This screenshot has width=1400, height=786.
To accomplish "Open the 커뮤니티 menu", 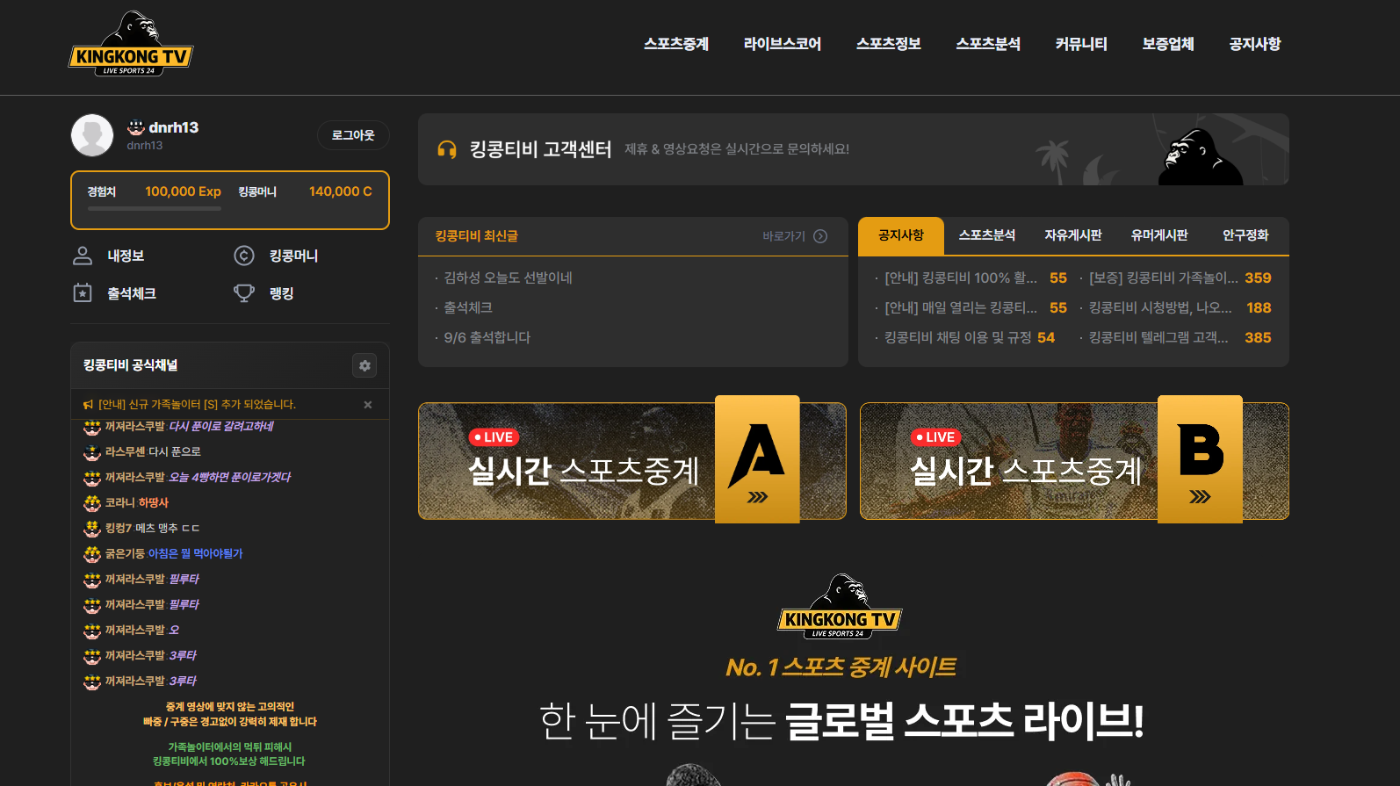I will click(x=1081, y=44).
